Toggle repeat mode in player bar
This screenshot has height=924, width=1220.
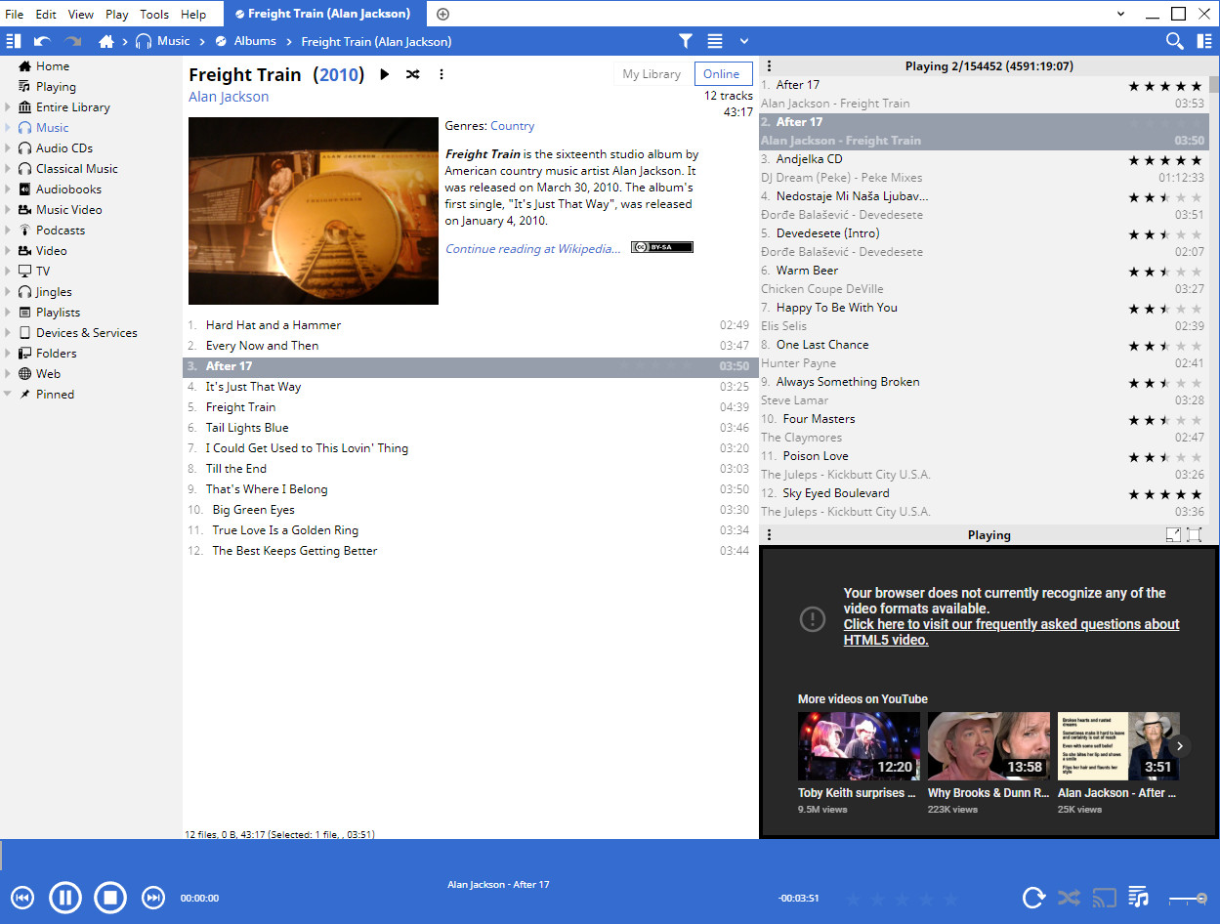pyautogui.click(x=1033, y=897)
